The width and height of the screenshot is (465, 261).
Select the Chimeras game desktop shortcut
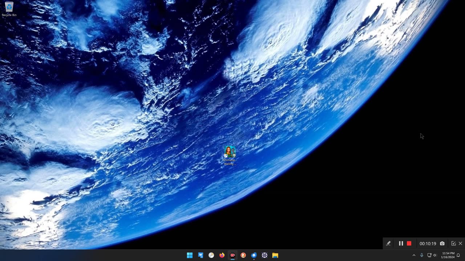click(230, 156)
